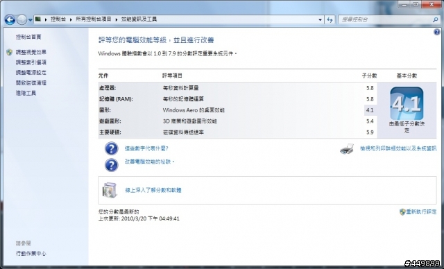Select 所有控制台項目 in the address breadcrumb

(x=94, y=19)
